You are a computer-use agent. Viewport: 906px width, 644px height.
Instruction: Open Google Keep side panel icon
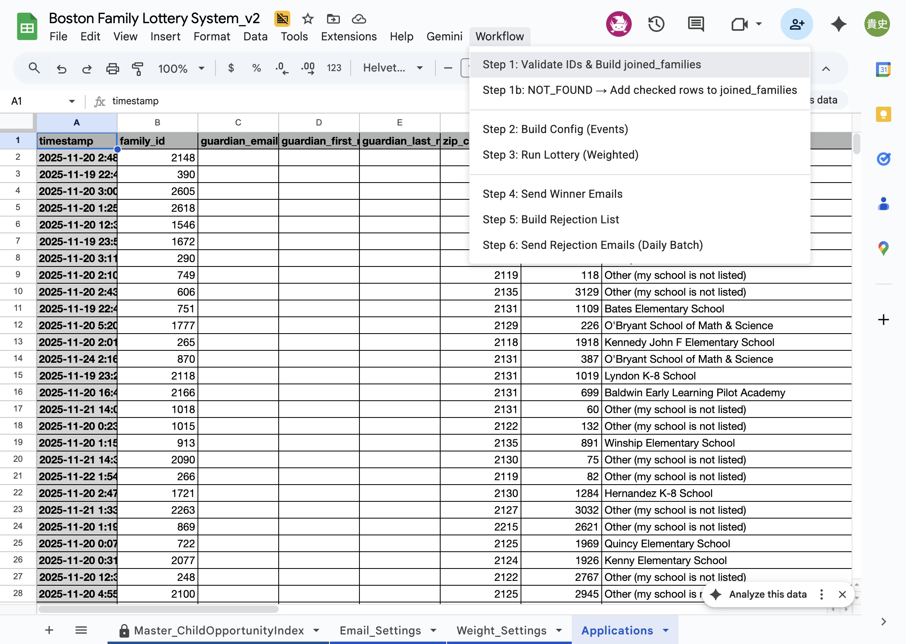click(x=883, y=114)
